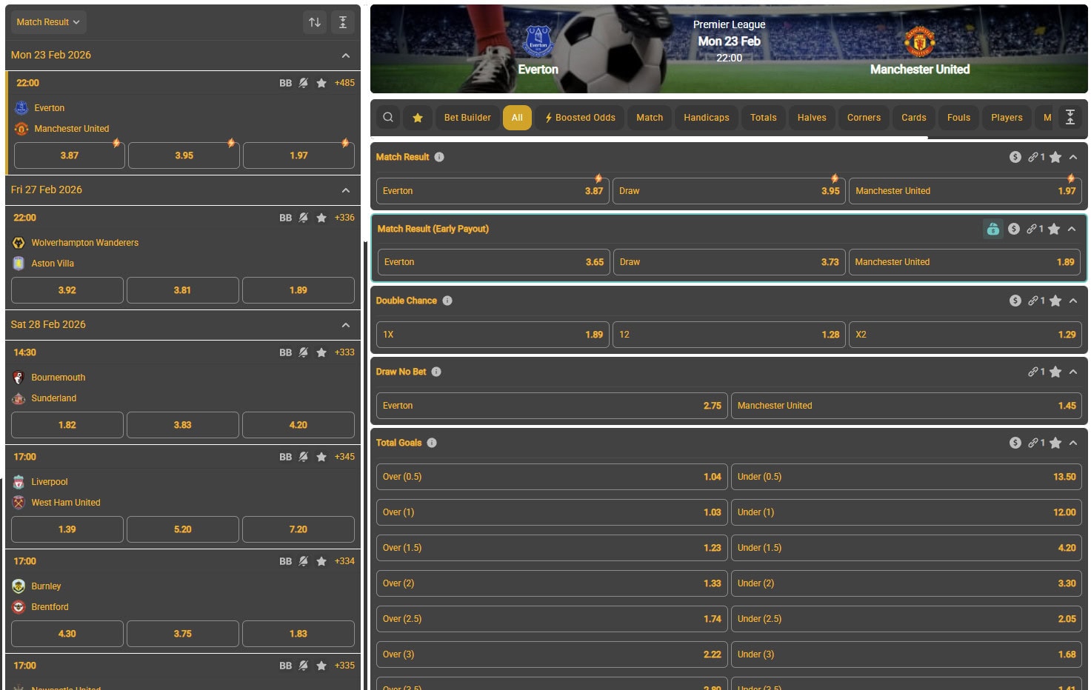Viewport: 1091px width, 690px height.
Task: Toggle favorite star on Double Chance market
Action: coord(1055,301)
